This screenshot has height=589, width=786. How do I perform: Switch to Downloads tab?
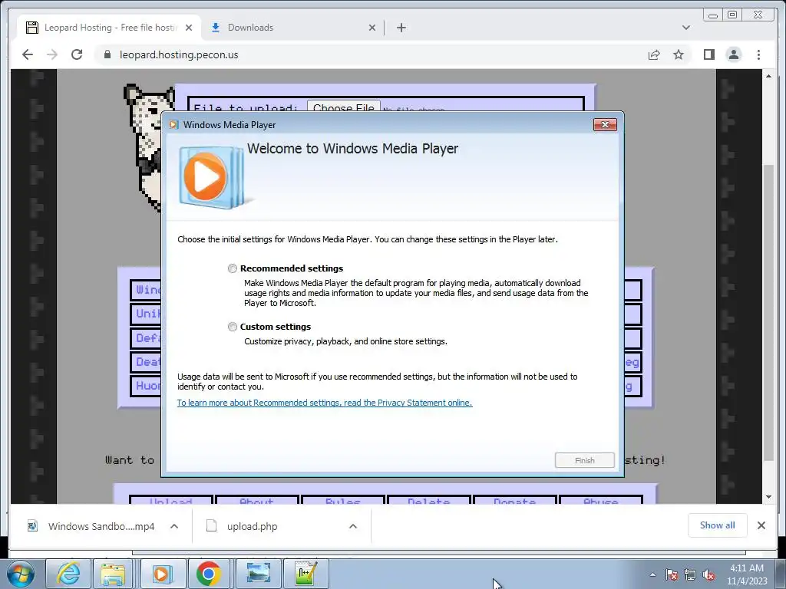point(292,28)
